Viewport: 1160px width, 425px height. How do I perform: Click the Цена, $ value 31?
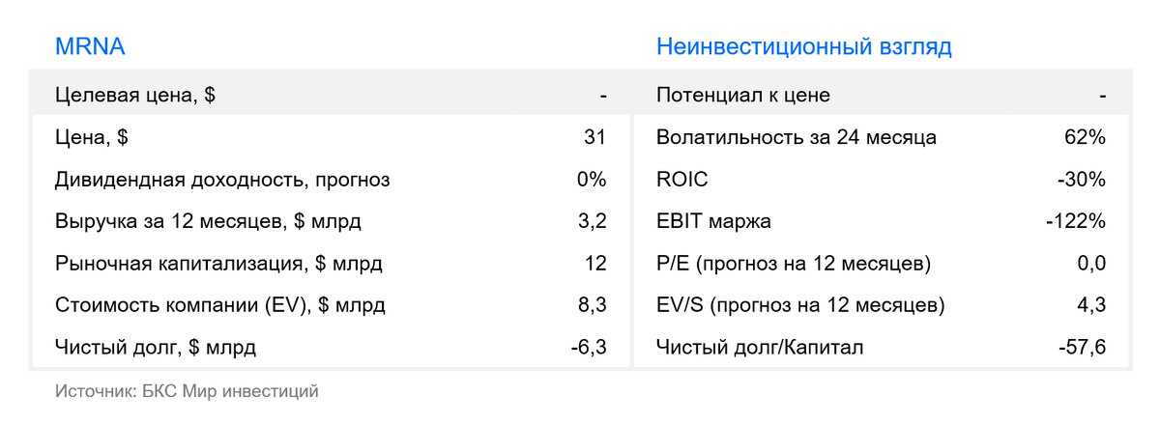(x=594, y=137)
